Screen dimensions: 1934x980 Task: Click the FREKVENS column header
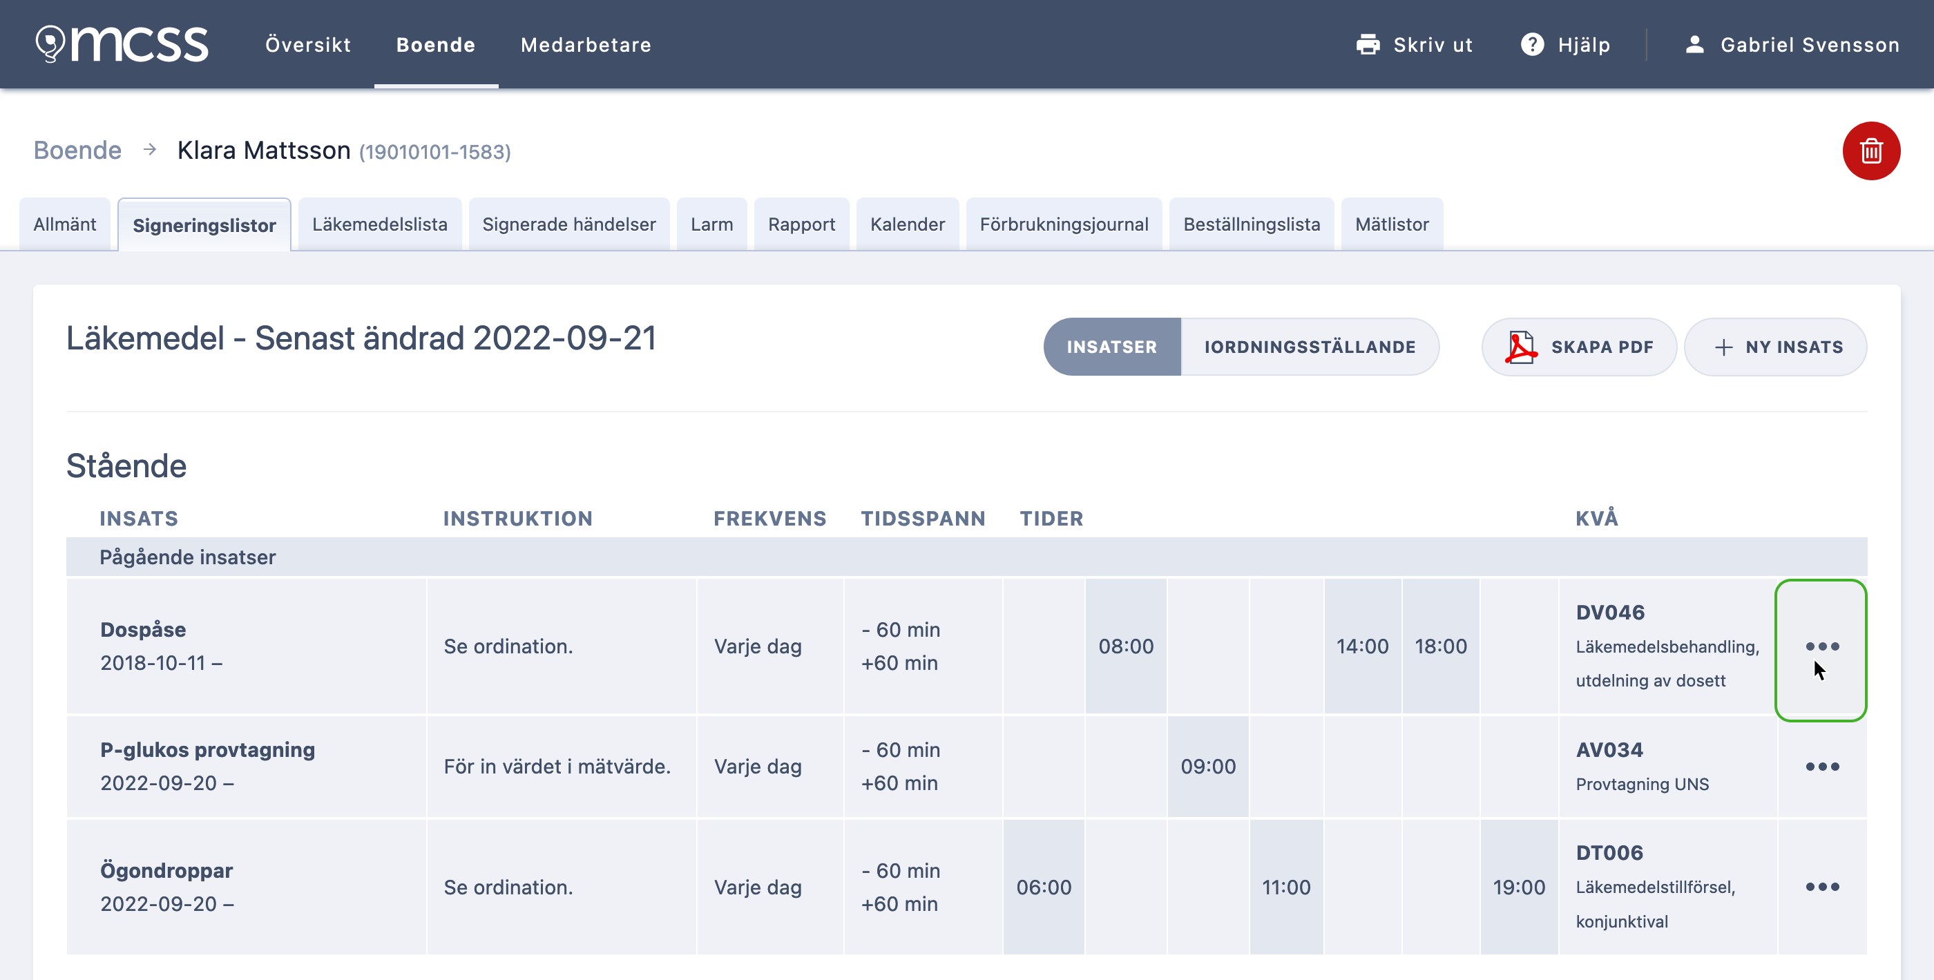coord(769,518)
